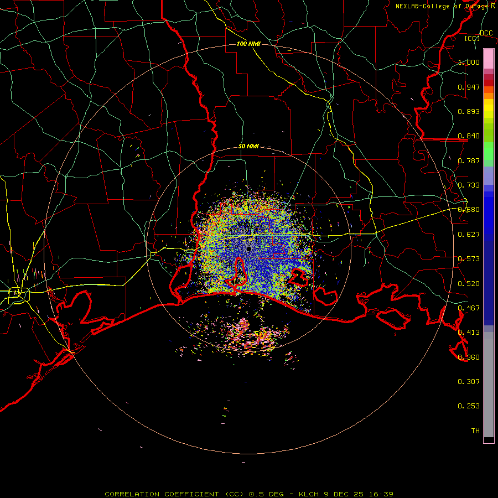Click the 0.840 color scale value
Screen dimensions: 498x498
click(x=469, y=136)
